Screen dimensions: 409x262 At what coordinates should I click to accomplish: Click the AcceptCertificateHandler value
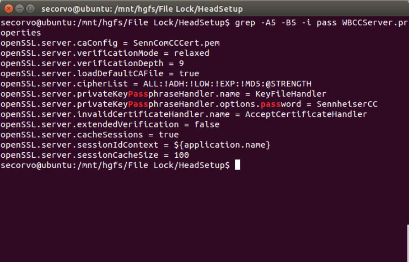tap(306, 114)
